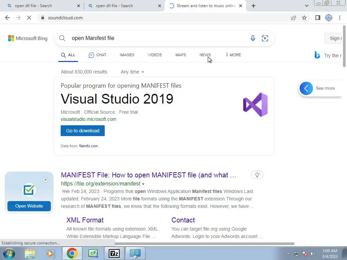Screen dimensions: 347x260
Task: Click the Chrome taskbar icon
Action: 72,253
